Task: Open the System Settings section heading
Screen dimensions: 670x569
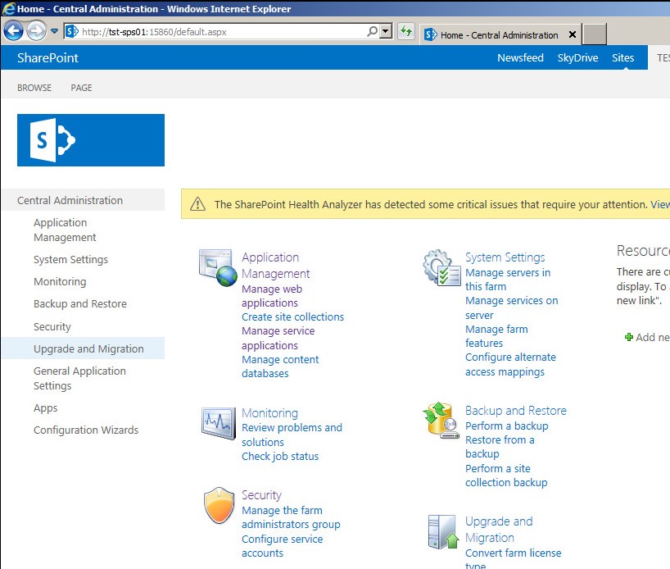Action: pyautogui.click(x=505, y=257)
